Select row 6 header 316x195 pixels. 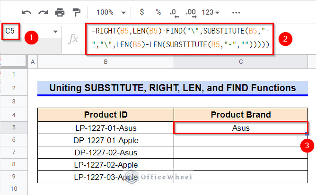point(14,140)
